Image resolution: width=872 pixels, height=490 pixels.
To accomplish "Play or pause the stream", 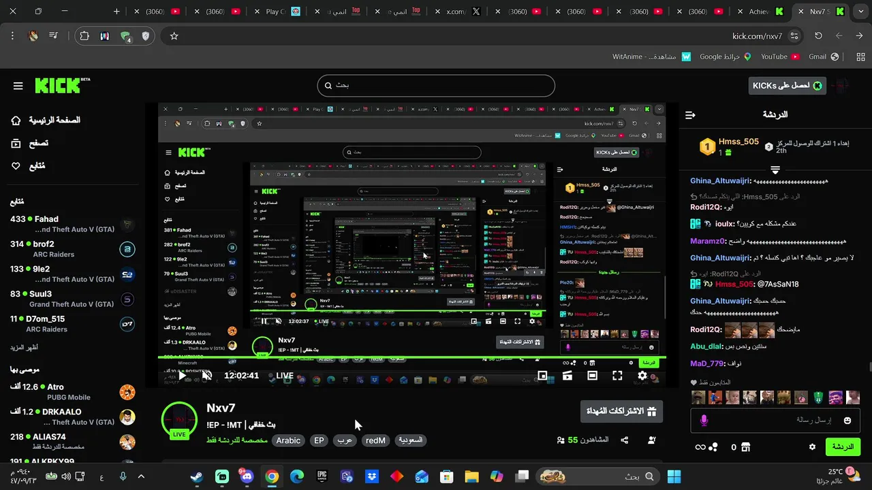I will coord(182,375).
